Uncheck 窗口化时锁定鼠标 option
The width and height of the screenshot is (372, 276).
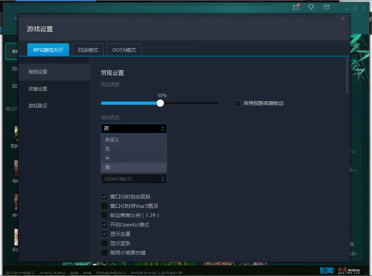coord(104,196)
